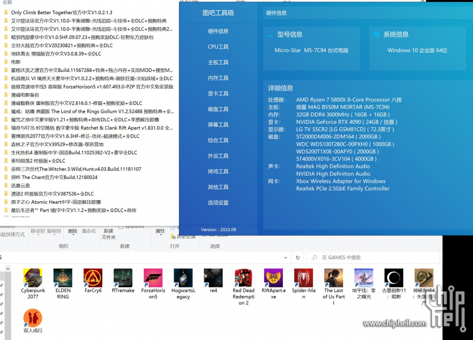
Task: Click the Windows 10 企业版 64位 text
Action: [x=417, y=50]
